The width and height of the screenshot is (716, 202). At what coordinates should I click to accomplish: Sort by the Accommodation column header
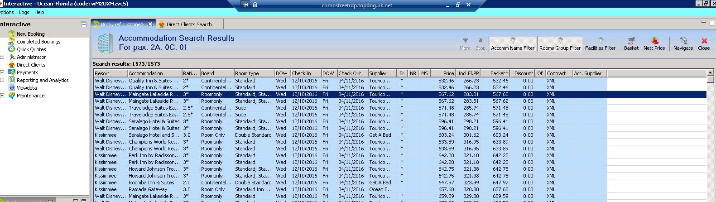[x=154, y=73]
